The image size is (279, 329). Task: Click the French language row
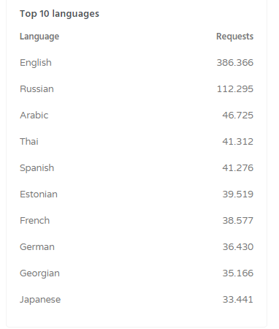137,221
